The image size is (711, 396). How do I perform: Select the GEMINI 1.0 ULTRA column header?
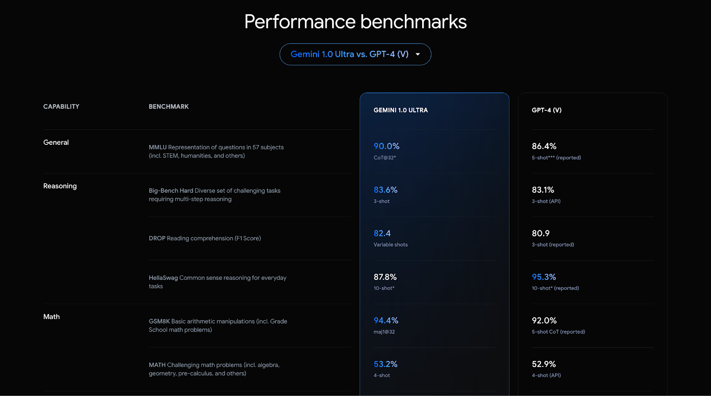[400, 110]
